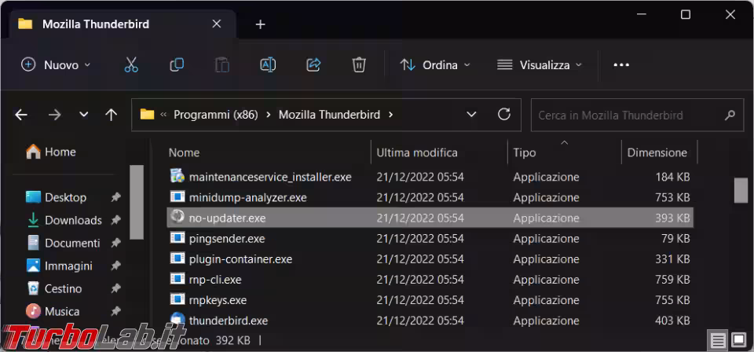Click Mozilla Thunderbird breadcrumb segment
Screen dimensions: 754x352
329,115
